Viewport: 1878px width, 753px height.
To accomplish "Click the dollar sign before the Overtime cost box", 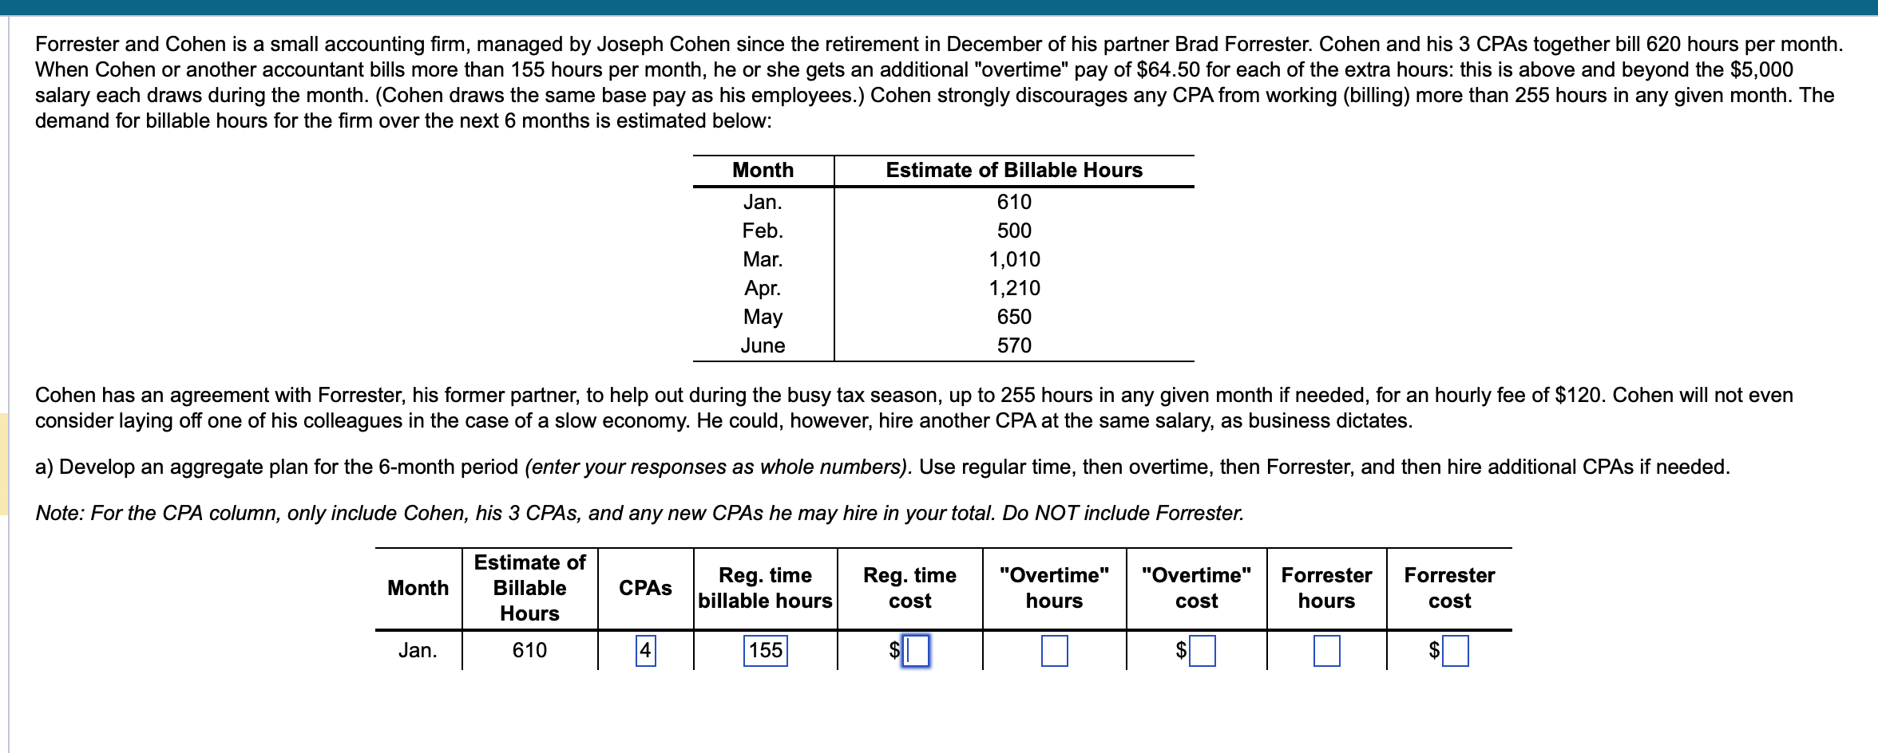I will [x=1182, y=651].
